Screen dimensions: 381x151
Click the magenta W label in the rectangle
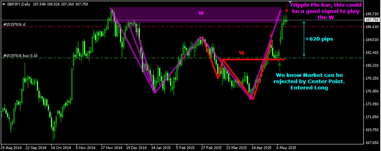click(201, 13)
